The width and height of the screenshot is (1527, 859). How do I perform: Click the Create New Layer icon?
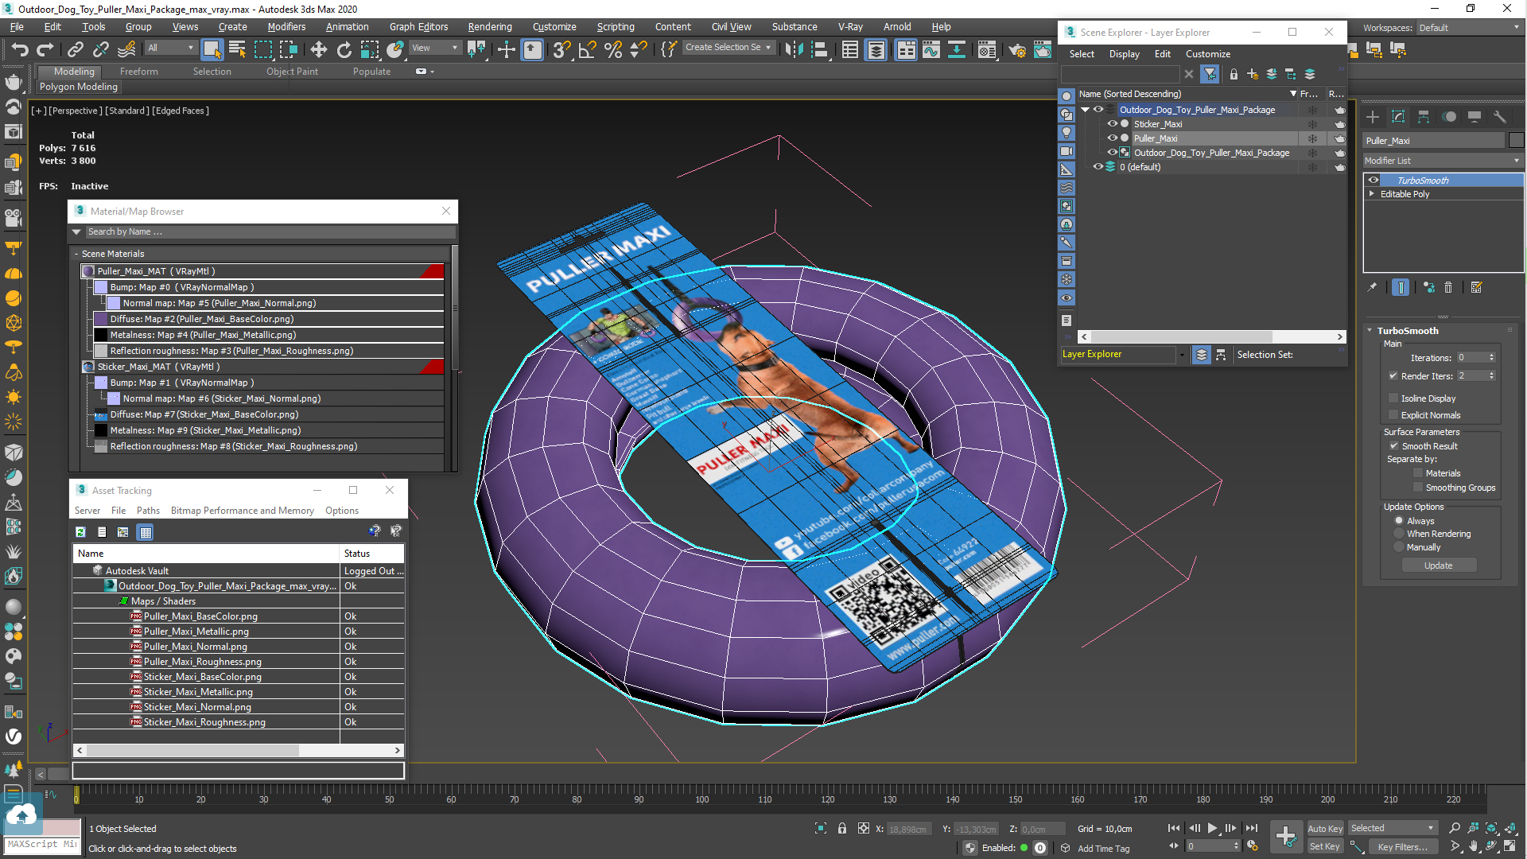[x=1253, y=74]
